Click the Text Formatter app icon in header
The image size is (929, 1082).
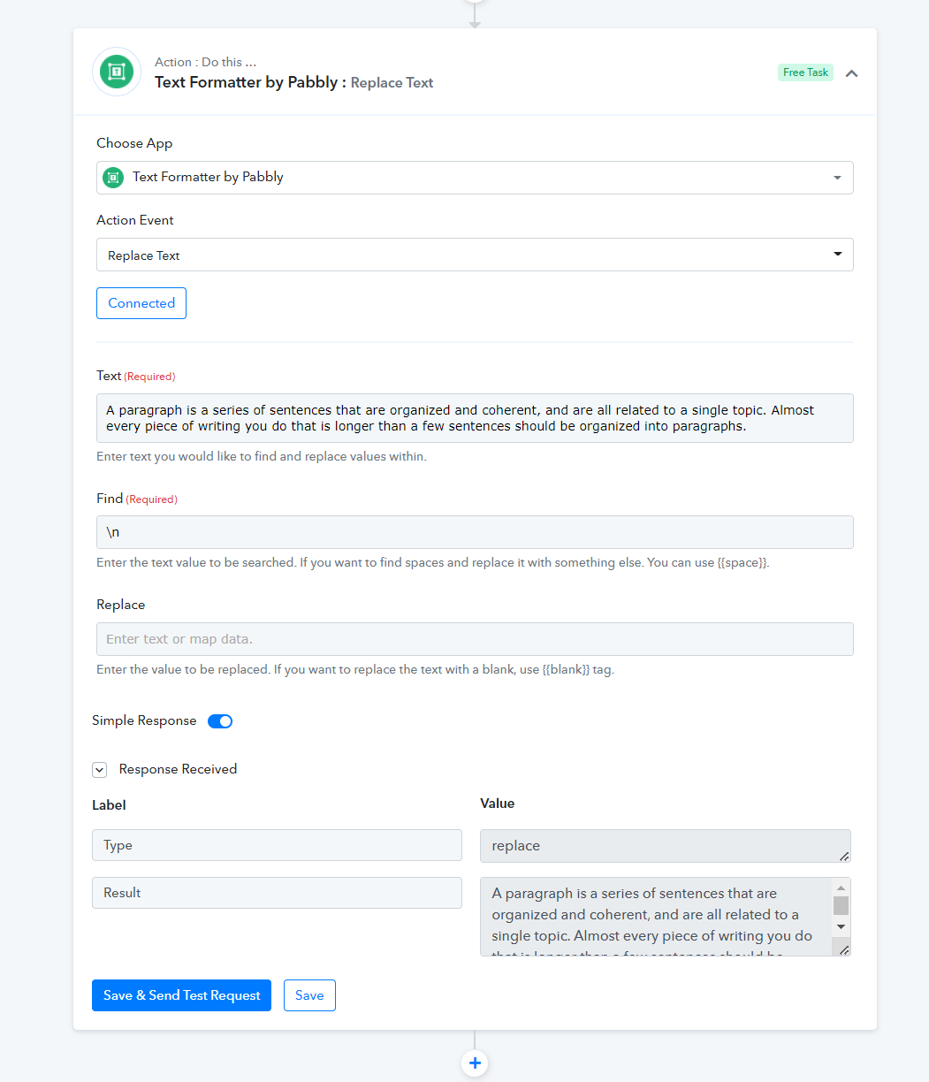click(117, 72)
